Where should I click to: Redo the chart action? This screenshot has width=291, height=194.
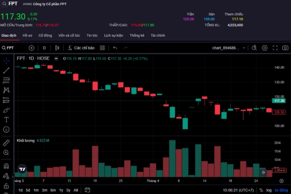tap(126, 48)
